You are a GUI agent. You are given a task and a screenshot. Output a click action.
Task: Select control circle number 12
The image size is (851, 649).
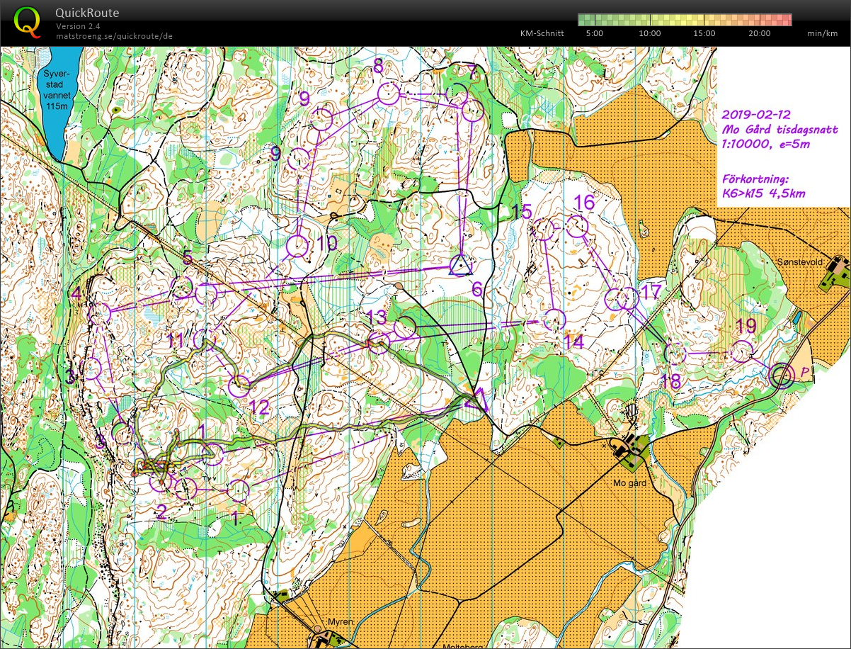(241, 386)
